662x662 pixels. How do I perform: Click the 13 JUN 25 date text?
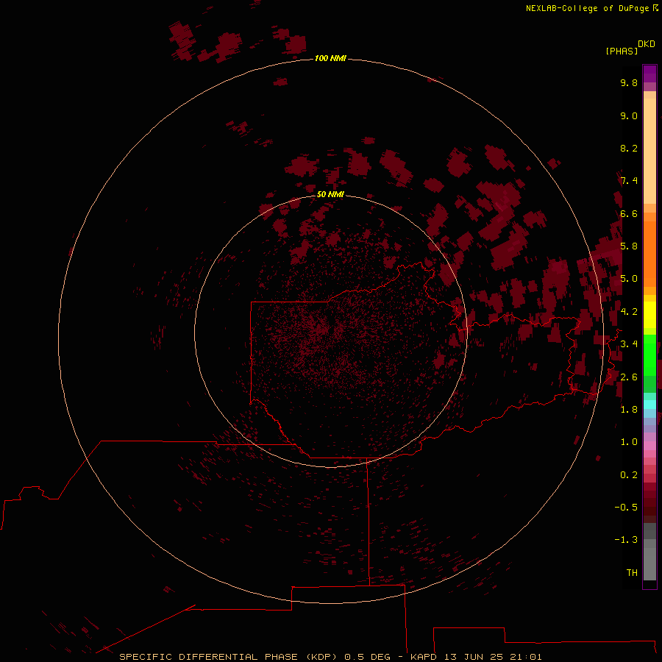(472, 657)
